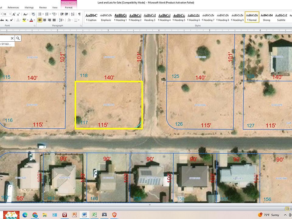Open Excel from the taskbar
This screenshot has width=292, height=219.
(94, 215)
